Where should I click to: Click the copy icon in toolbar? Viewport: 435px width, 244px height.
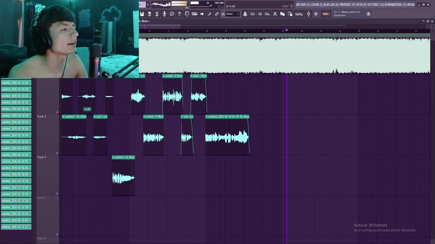(282, 14)
